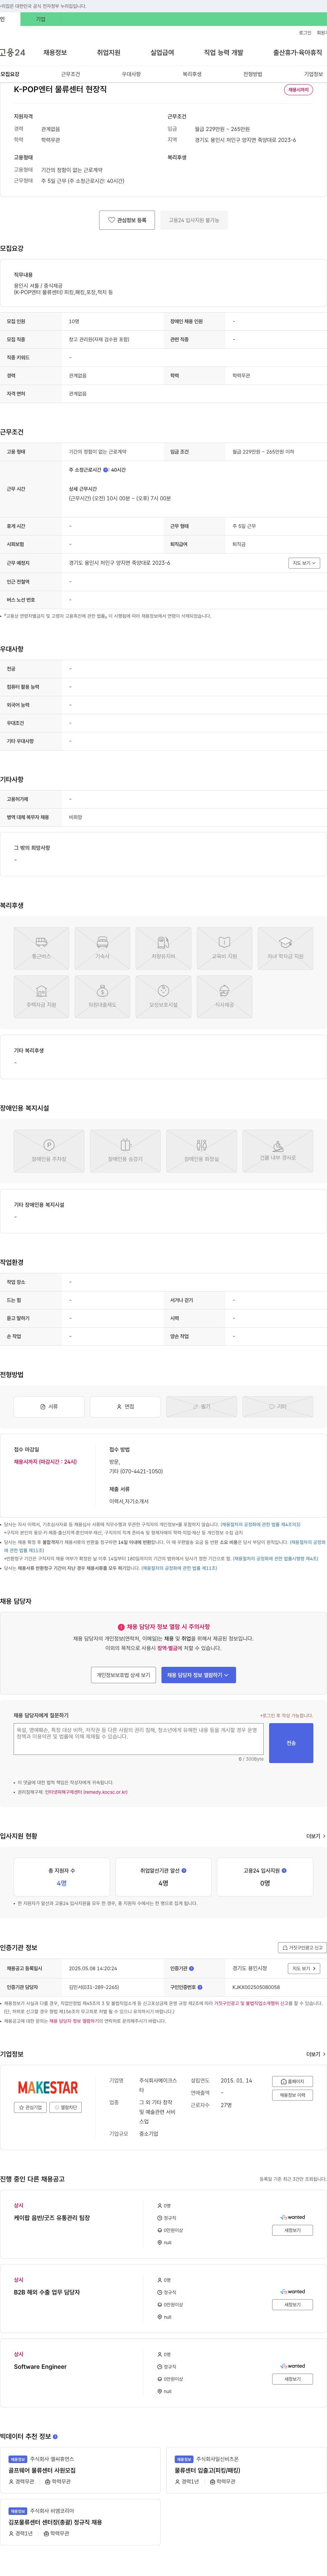This screenshot has width=327, height=2576.
Task: Click the 채용시까지 status badge
Action: click(x=298, y=90)
